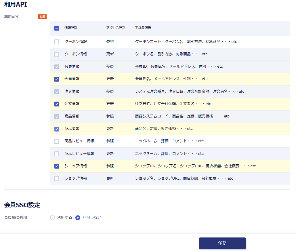296x251 pixels.
Task: Click the 情報種別 column header
Action: point(71,28)
